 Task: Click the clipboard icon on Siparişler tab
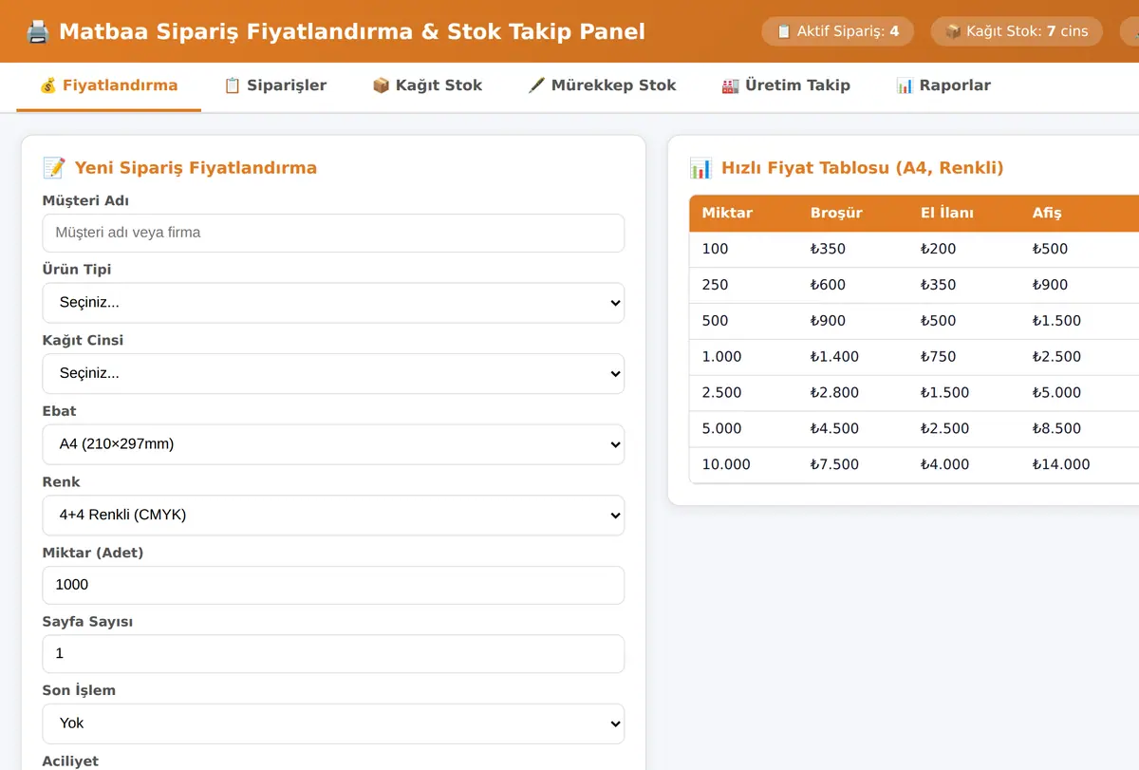click(x=233, y=85)
